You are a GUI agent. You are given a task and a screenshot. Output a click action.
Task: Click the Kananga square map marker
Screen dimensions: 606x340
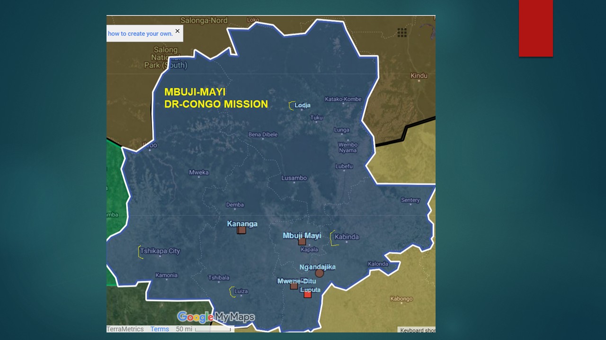pyautogui.click(x=241, y=230)
